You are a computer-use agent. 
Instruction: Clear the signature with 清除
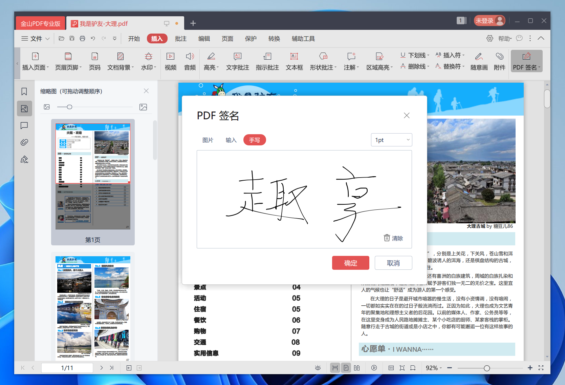pyautogui.click(x=393, y=238)
